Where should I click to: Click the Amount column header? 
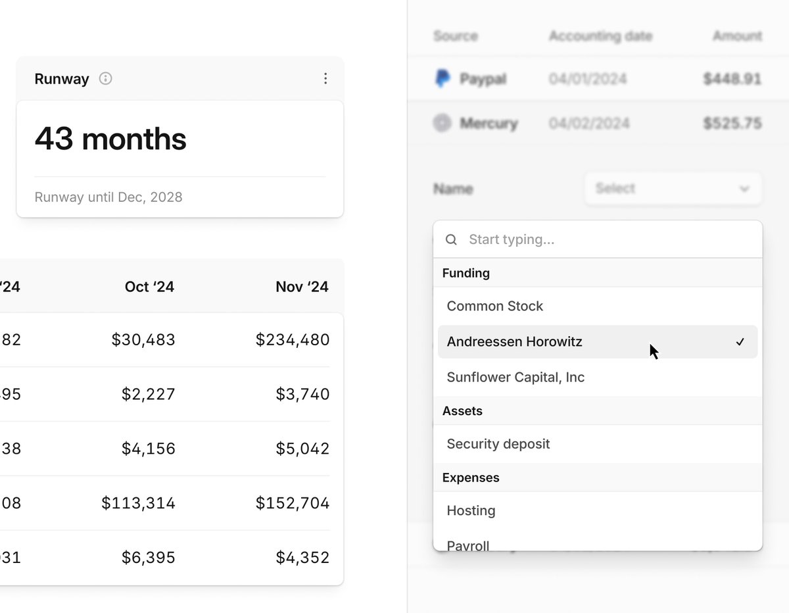click(738, 36)
